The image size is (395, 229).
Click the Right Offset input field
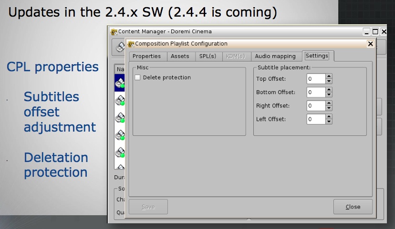click(316, 106)
